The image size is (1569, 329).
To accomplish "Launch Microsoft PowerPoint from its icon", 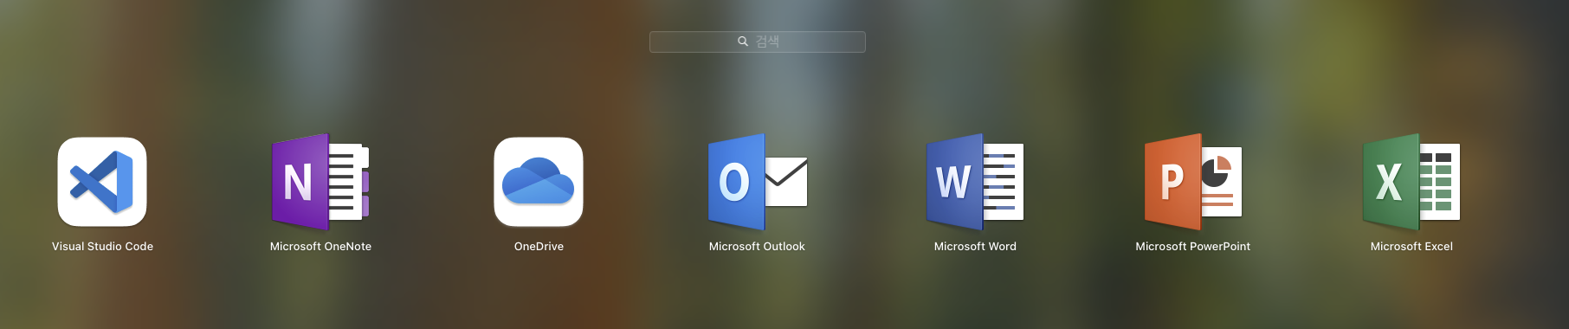I will tap(1193, 182).
